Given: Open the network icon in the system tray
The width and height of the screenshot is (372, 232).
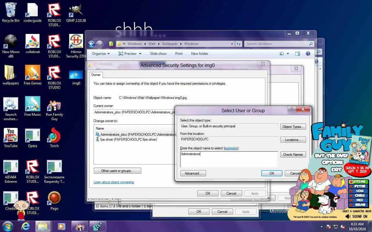Looking at the screenshot, I should tap(336, 226).
